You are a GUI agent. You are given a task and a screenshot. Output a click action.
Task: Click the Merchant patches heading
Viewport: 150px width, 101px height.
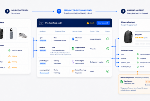click(127, 77)
